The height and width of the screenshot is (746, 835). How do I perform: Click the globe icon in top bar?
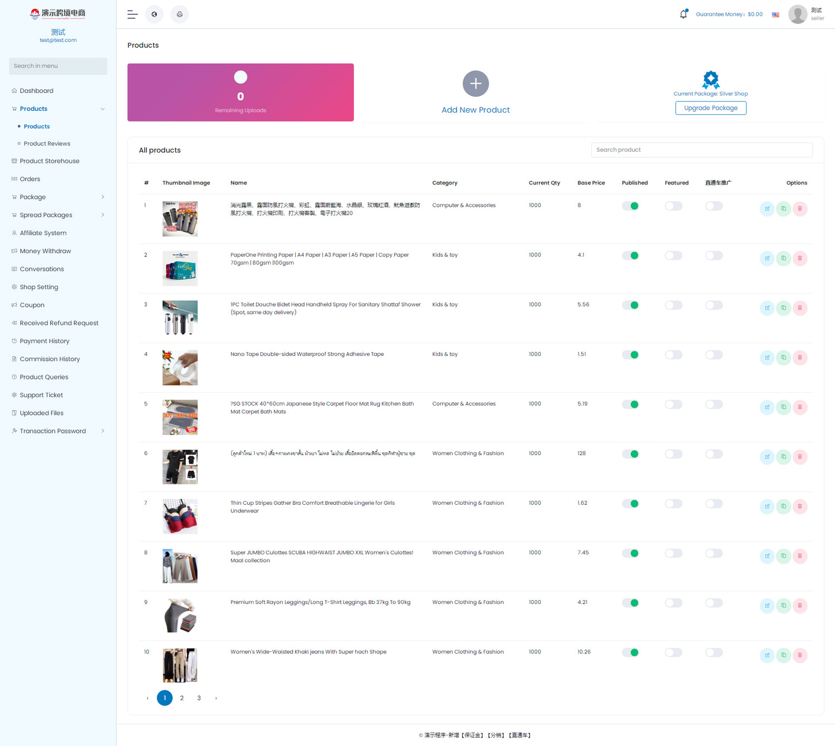click(154, 14)
